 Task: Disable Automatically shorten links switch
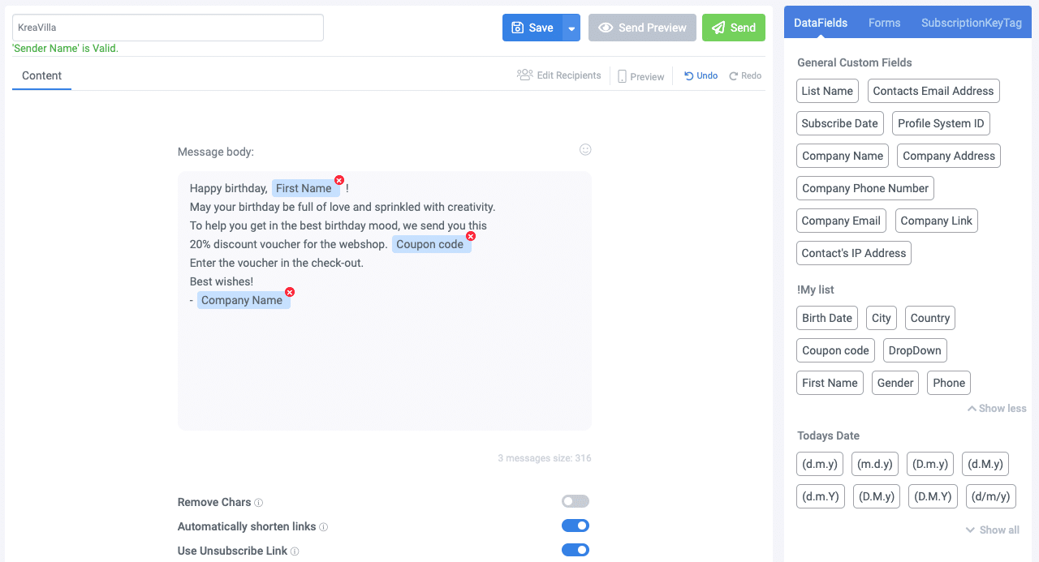576,526
